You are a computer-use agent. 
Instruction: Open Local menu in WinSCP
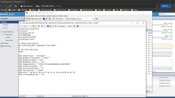(x=28, y=16)
